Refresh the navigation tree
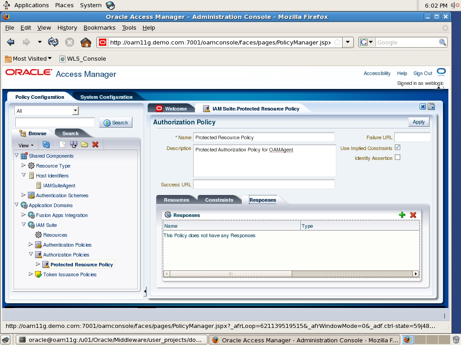The height and width of the screenshot is (345, 461). [46, 144]
